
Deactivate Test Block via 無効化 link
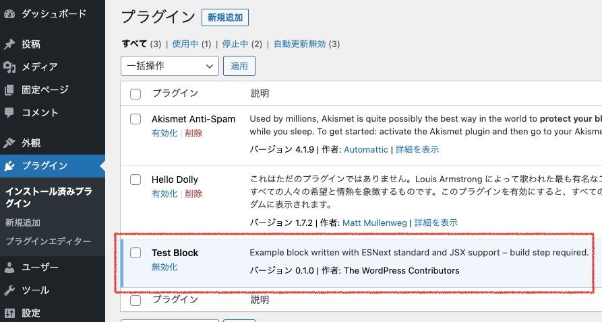click(164, 268)
